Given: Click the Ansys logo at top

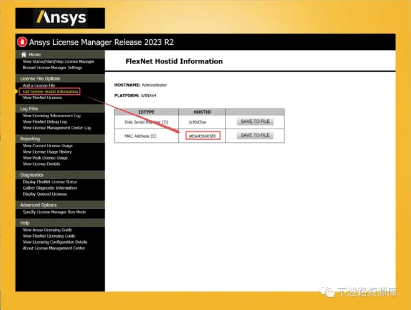Looking at the screenshot, I should pyautogui.click(x=60, y=17).
